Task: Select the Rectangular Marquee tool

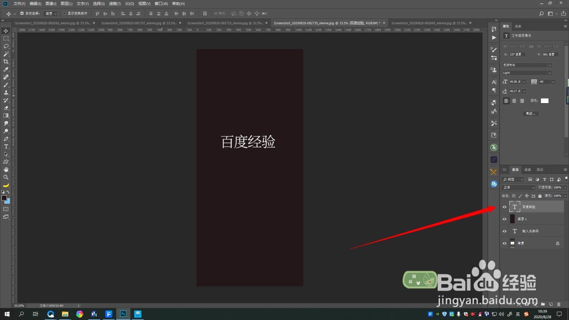Action: [6, 38]
